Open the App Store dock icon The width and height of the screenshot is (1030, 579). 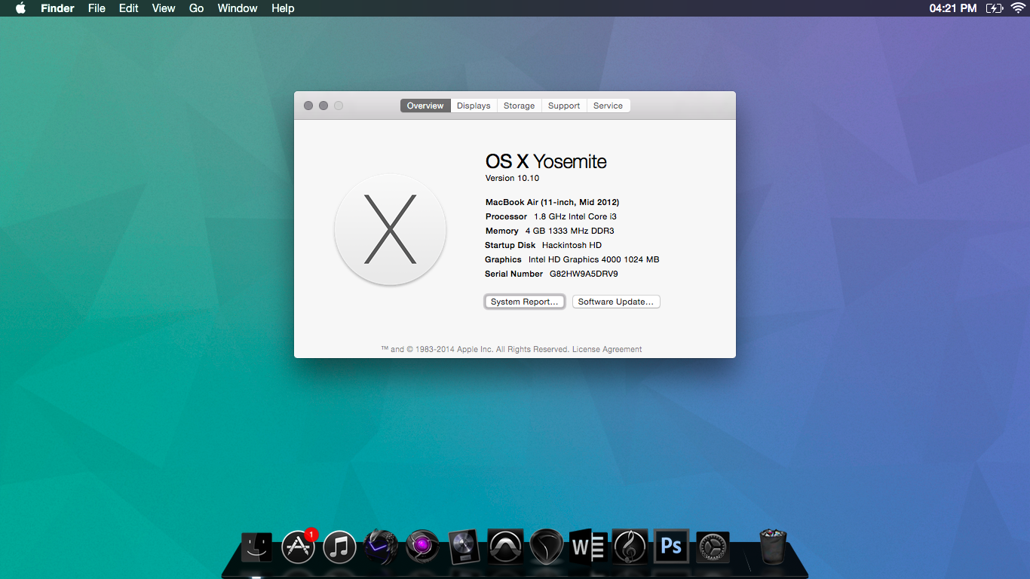299,547
